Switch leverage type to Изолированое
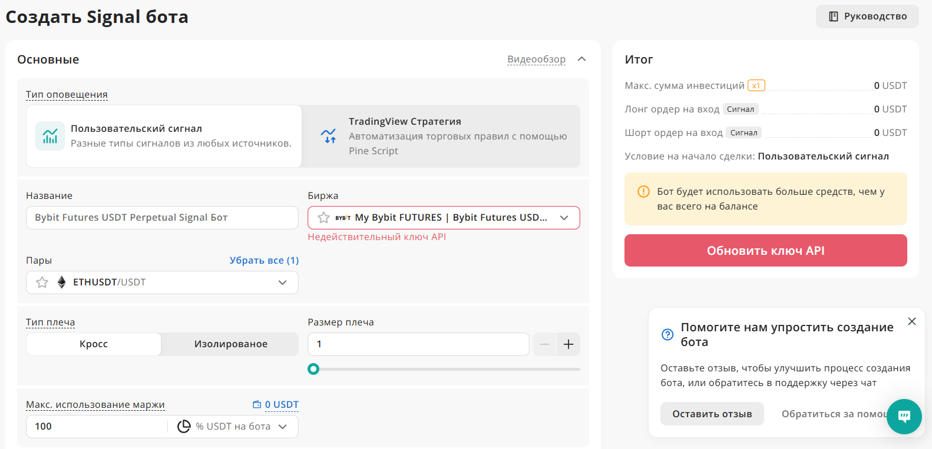Viewport: 932px width, 449px height. coord(230,344)
